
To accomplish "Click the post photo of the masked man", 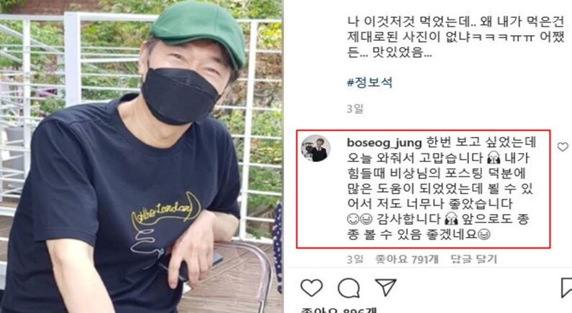I will [142, 156].
